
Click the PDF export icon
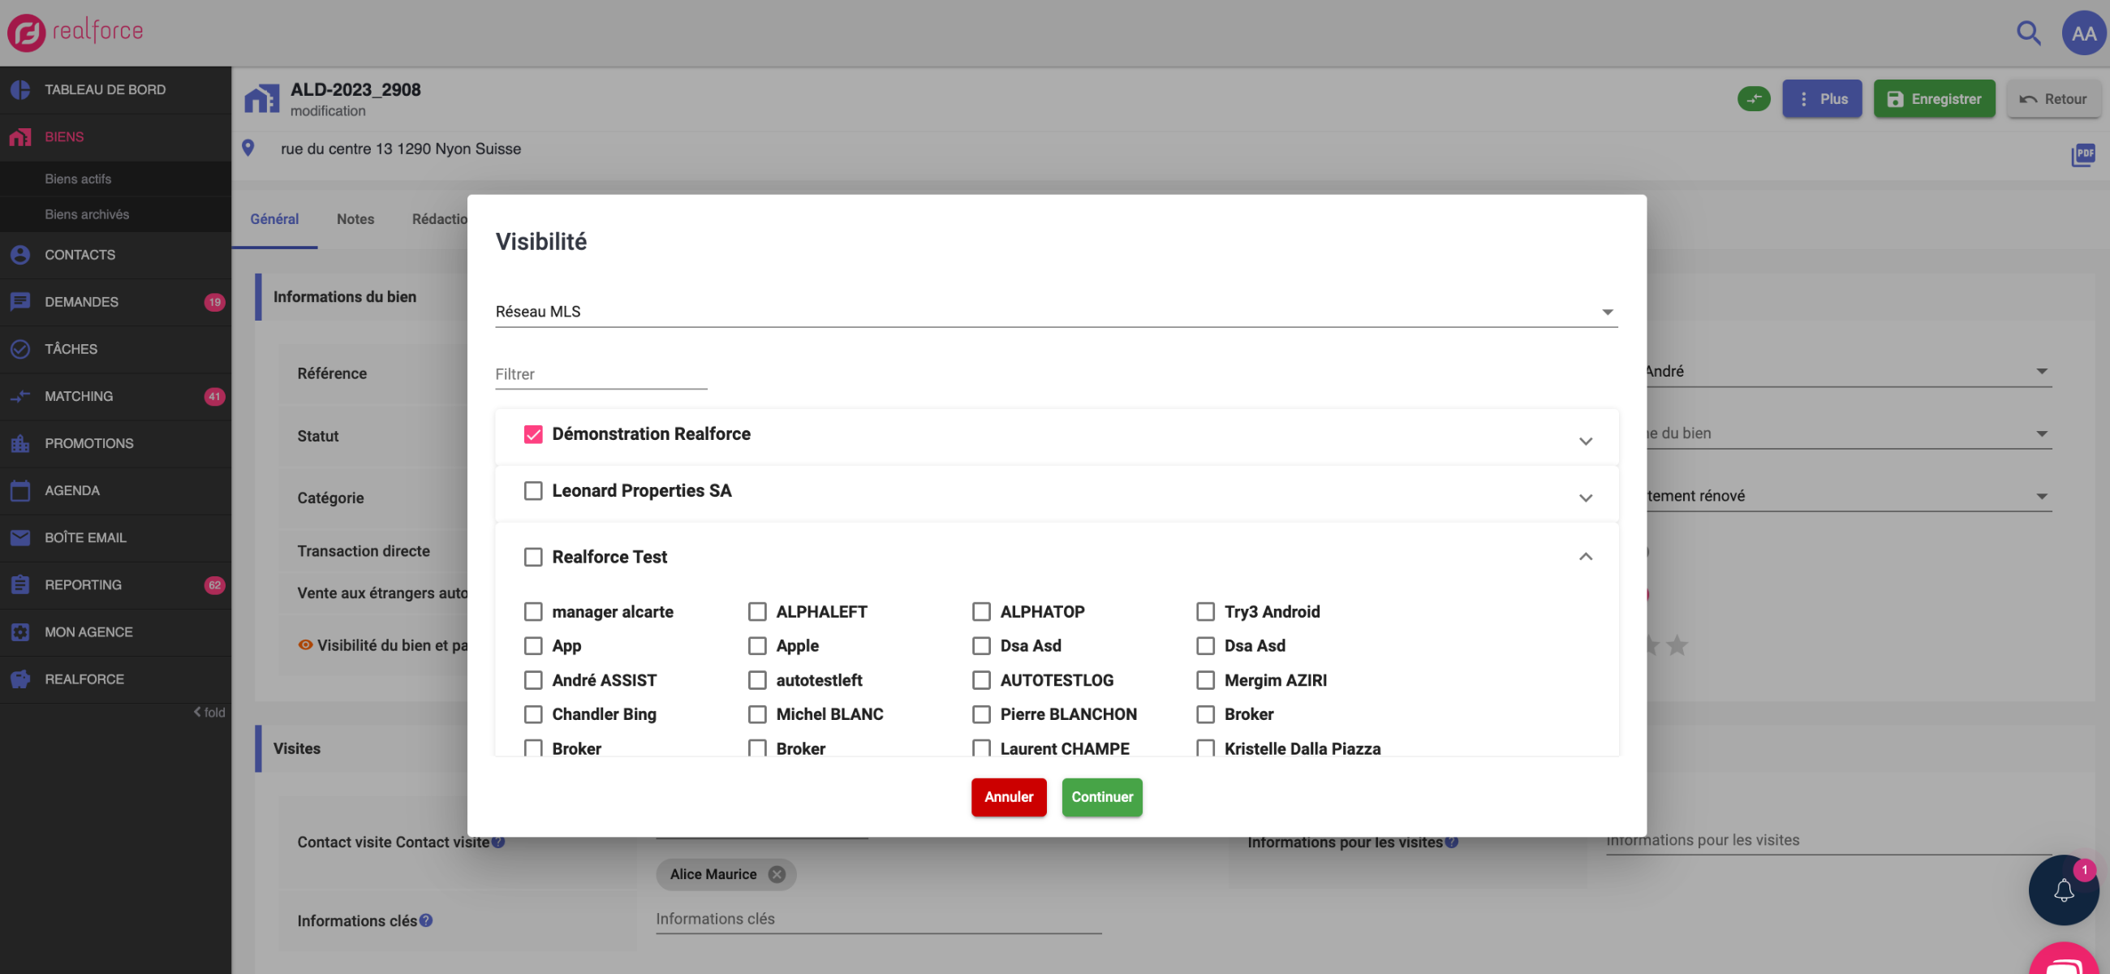(x=2082, y=154)
